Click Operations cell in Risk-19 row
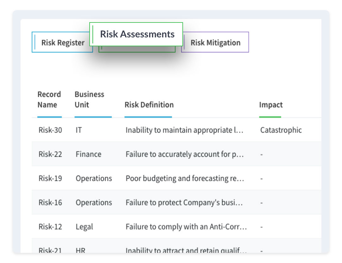This screenshot has height=263, width=342. [x=94, y=178]
